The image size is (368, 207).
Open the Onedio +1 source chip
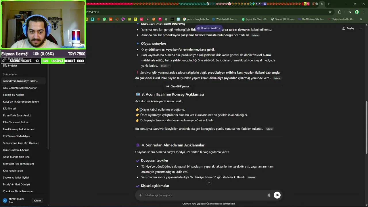point(165,66)
